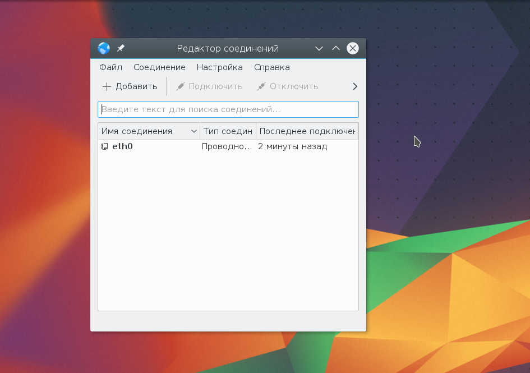Toggle the pin on all desktops icon
Viewport: 530px width, 373px height.
click(x=121, y=49)
